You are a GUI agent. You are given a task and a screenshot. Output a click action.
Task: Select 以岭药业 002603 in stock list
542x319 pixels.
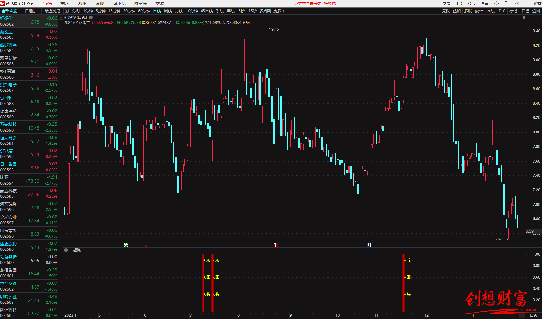pos(29,299)
